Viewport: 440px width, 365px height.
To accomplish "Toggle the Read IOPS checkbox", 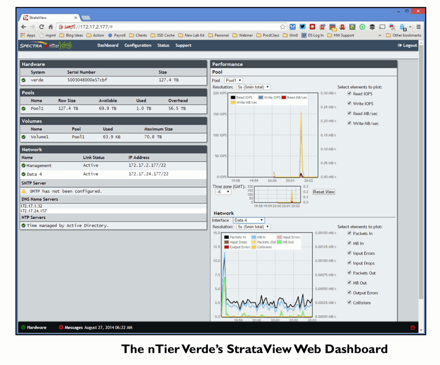I will point(350,93).
